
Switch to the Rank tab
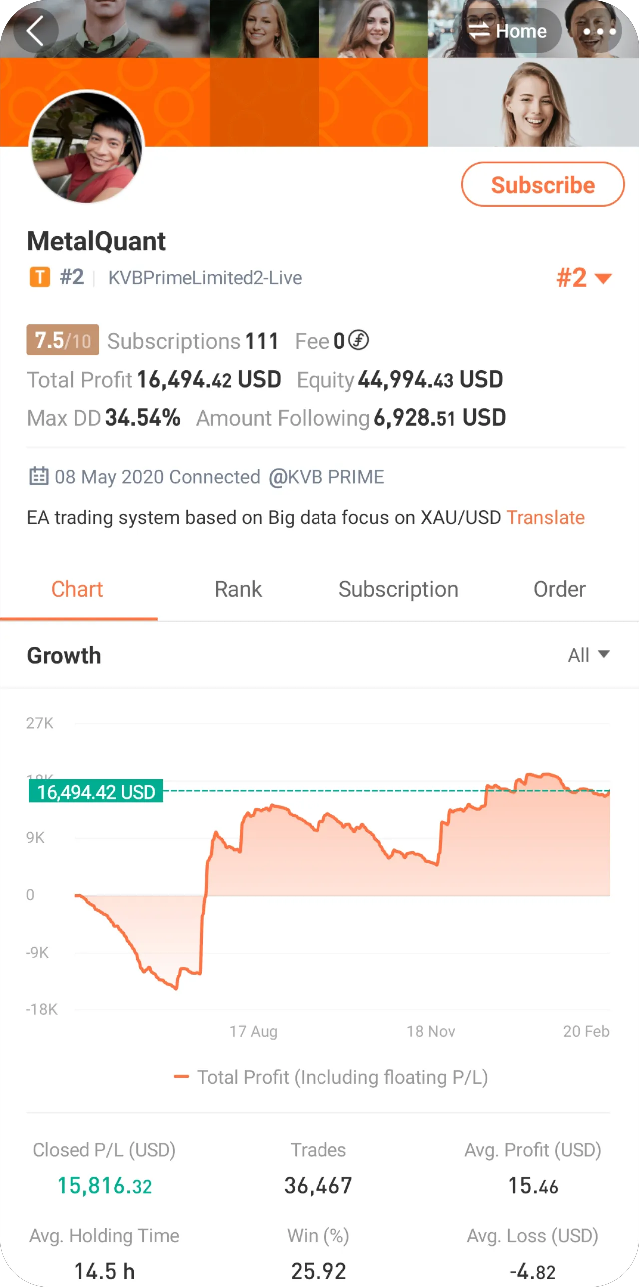point(238,589)
